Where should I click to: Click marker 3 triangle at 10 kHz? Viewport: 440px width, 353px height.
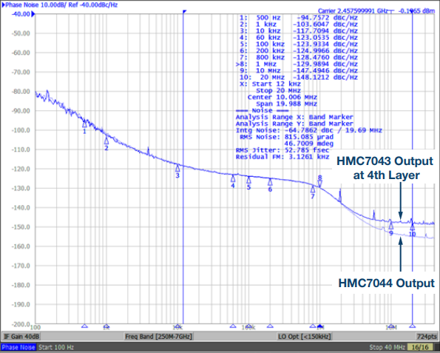coord(177,168)
